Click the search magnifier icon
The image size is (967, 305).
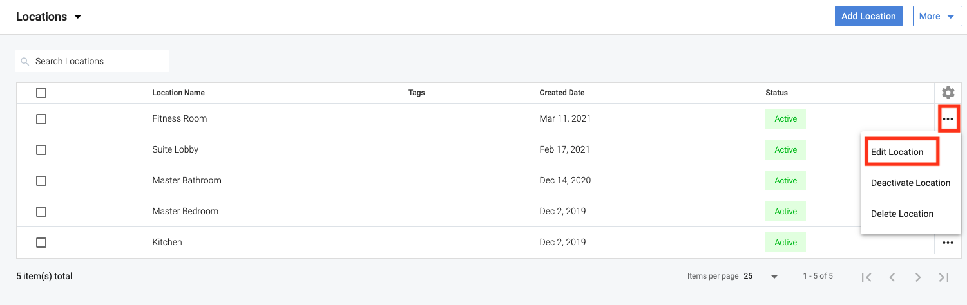(x=25, y=62)
